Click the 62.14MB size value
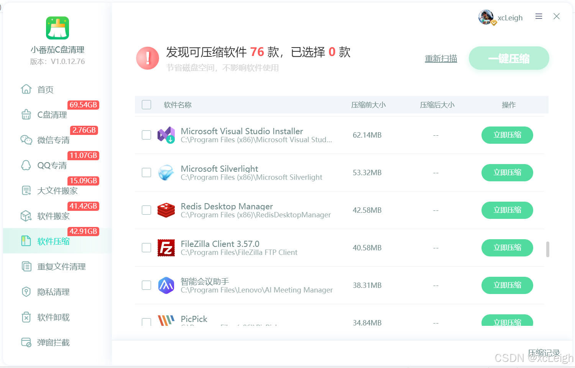 [367, 135]
